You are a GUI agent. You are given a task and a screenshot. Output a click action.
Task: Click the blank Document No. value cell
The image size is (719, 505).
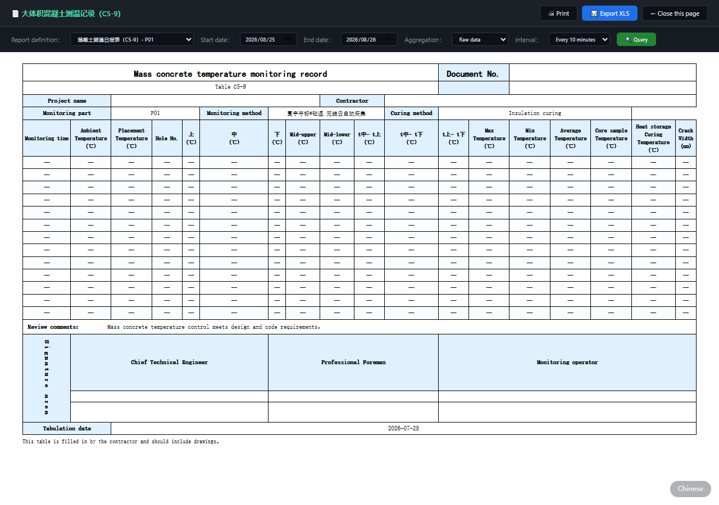pos(603,73)
